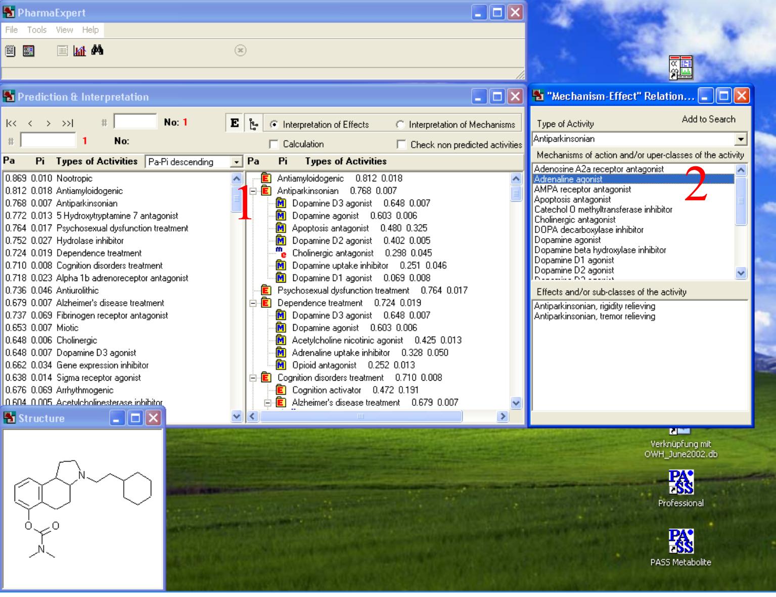Select Fibrinogen receptor antagonist row

pos(117,315)
